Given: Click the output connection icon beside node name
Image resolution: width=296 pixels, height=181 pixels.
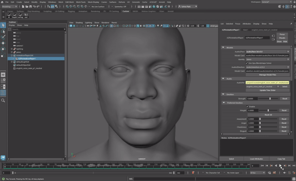Looking at the screenshot, I should point(273,39).
